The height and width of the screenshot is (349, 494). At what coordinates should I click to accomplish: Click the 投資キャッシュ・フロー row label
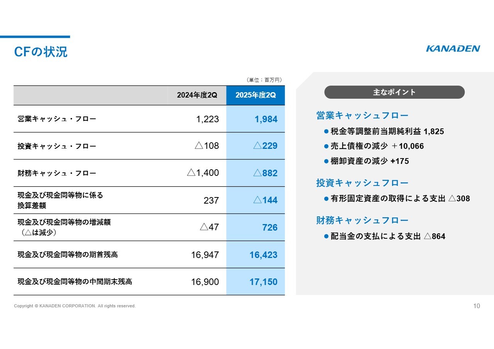pos(57,146)
